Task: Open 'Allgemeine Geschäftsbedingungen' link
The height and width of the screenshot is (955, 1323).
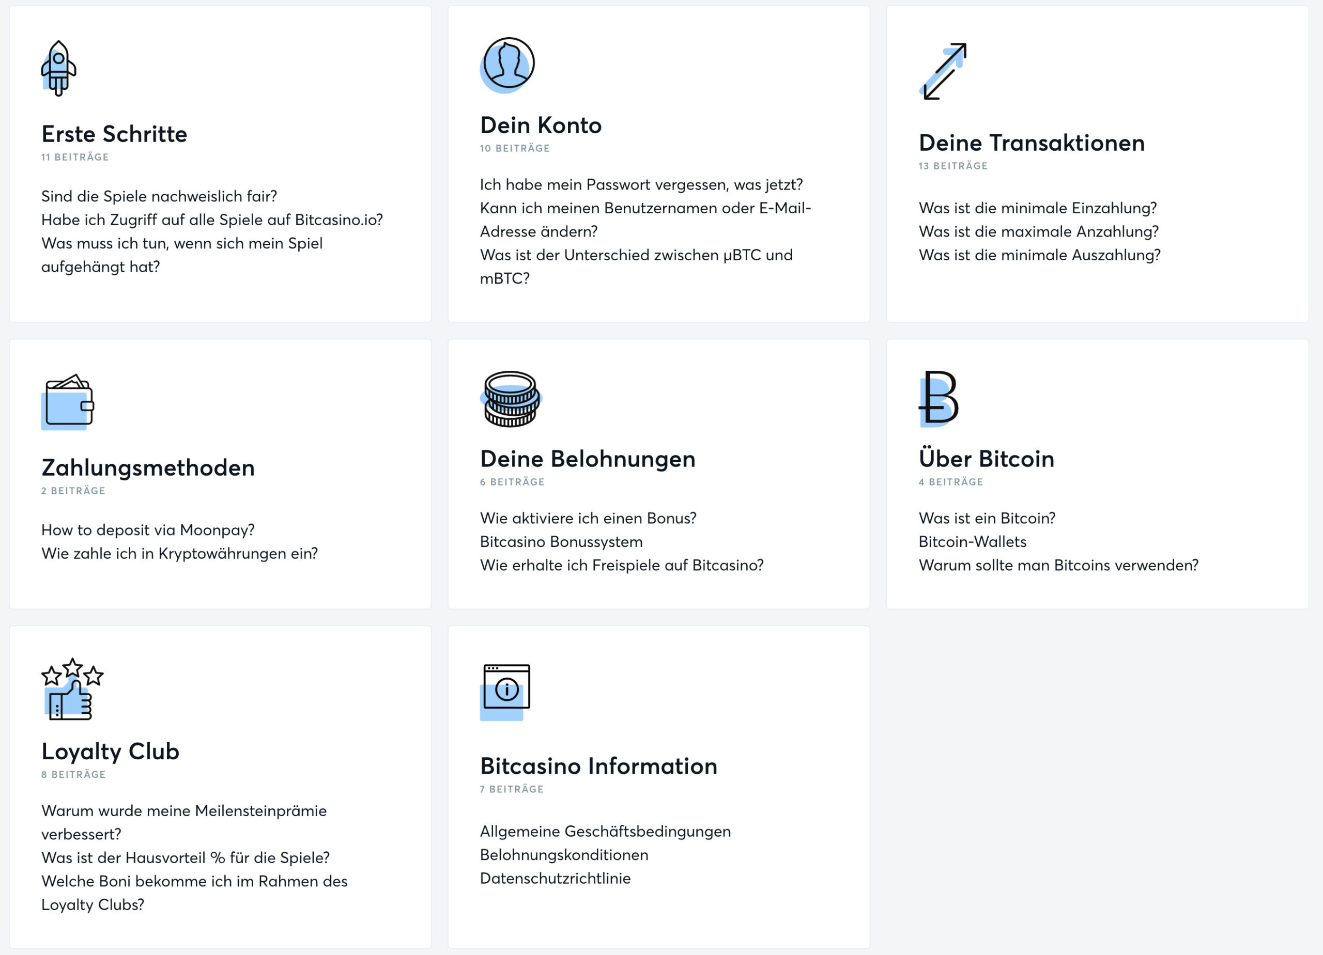Action: pos(605,831)
